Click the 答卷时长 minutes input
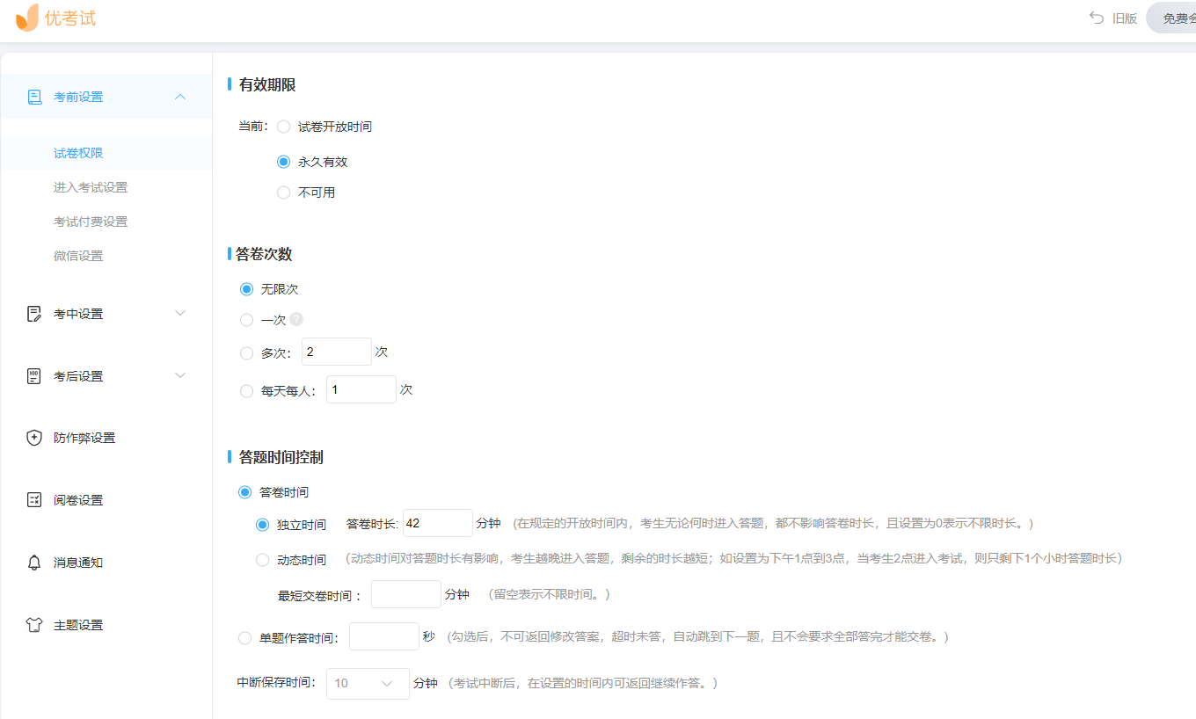Image resolution: width=1196 pixels, height=719 pixels. pos(438,523)
